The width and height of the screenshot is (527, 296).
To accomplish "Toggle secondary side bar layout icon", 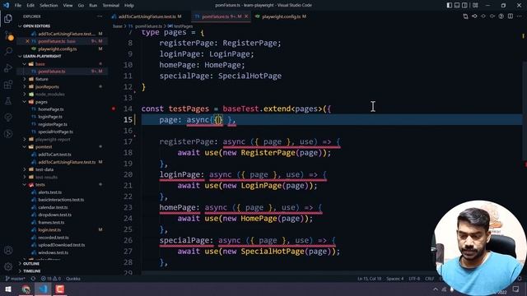I will (x=464, y=6).
